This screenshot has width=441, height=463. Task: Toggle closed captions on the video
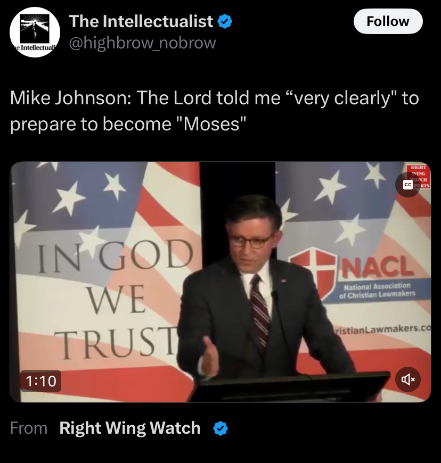tap(408, 185)
